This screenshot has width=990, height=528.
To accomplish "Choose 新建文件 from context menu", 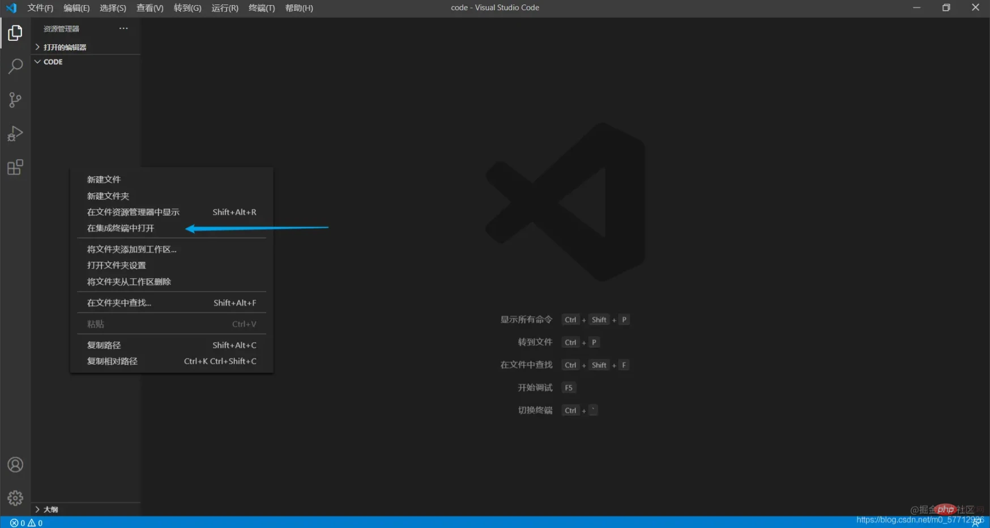I will 172,180.
